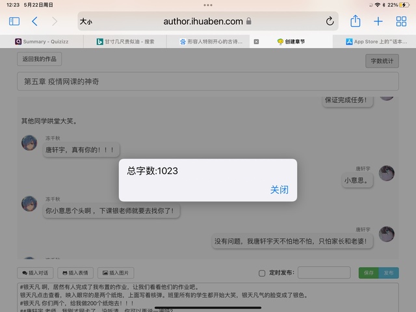Viewport: 416px width, 312px height.
Task: Click the chapter title field 第五章
Action: coord(207,81)
